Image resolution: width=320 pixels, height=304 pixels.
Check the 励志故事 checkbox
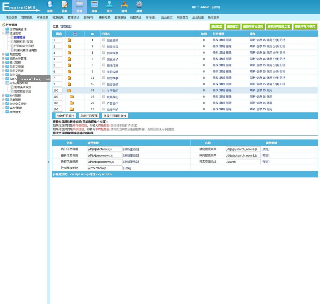104,78
